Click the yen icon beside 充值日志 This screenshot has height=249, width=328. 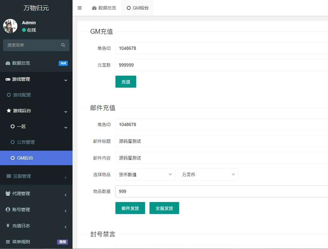pos(8,226)
